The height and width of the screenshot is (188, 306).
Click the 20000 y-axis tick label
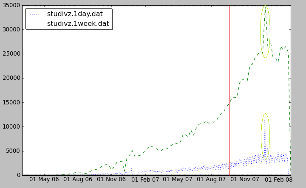pyautogui.click(x=11, y=78)
